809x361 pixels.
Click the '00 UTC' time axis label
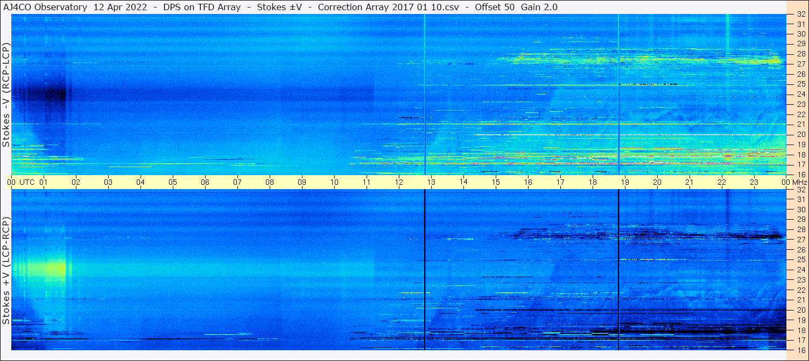20,183
